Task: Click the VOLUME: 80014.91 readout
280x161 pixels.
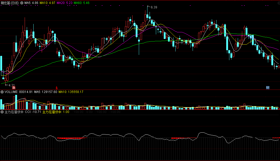Action: 19,92
